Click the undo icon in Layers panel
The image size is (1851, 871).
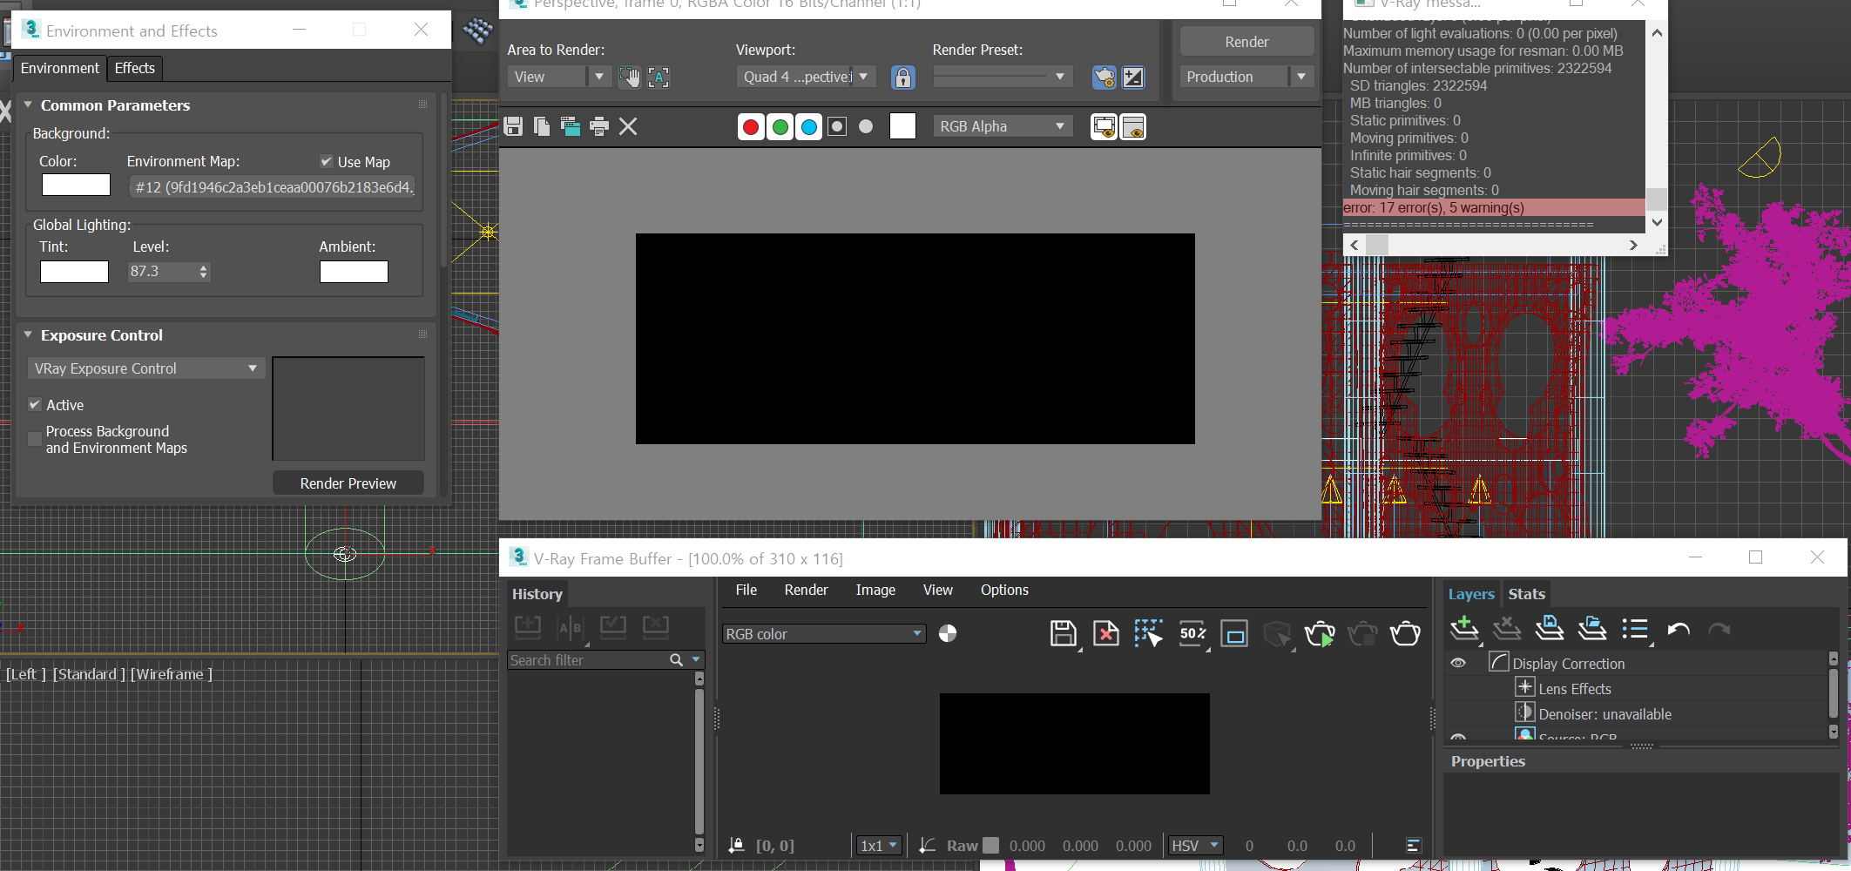coord(1679,630)
